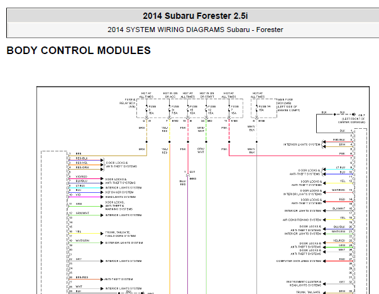Viewport: 379px width, 294px height.
Task: Click the "2014 Subaru Forester 2.5i" title
Action: tap(195, 16)
